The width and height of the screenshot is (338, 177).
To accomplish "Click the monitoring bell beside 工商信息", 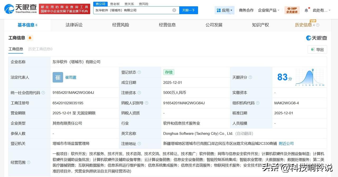I will 30,38.
